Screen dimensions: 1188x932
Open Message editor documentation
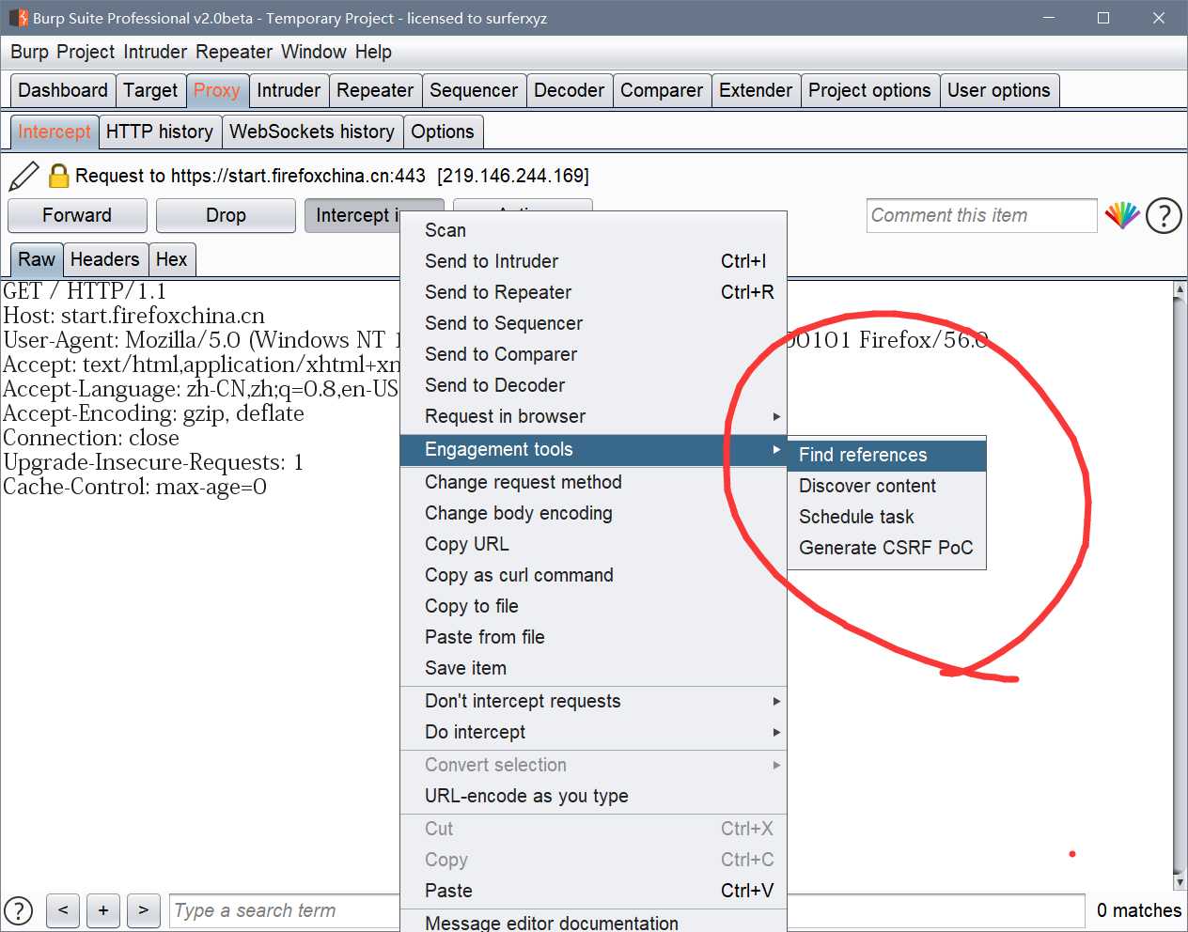point(593,923)
